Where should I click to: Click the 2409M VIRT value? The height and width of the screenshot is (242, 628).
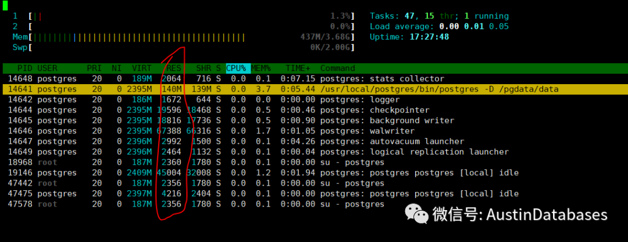click(x=139, y=173)
